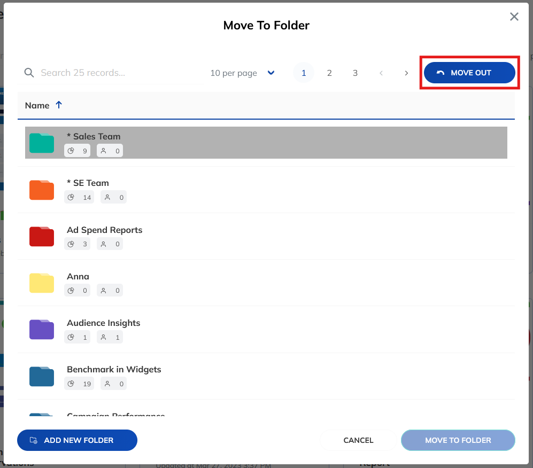Click Ad Spend Reports report count badge 3
Viewport: 533px width, 468px height.
pos(77,244)
